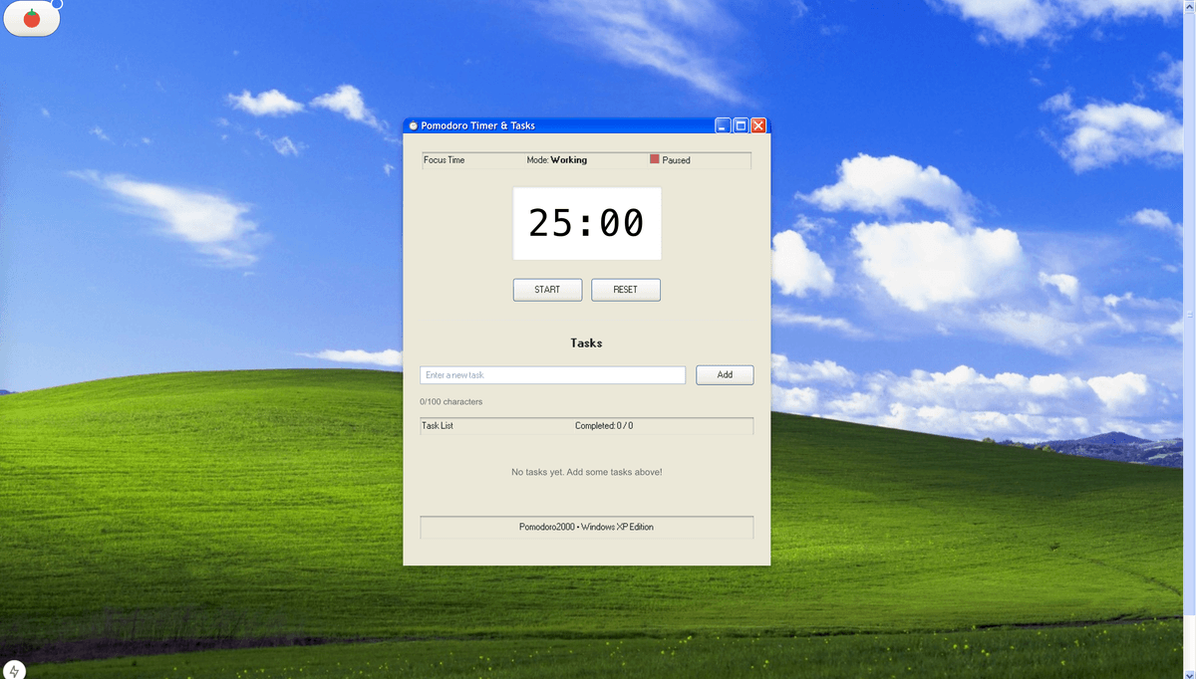Click the 'Paused' status text
Image resolution: width=1196 pixels, height=679 pixels.
[676, 160]
